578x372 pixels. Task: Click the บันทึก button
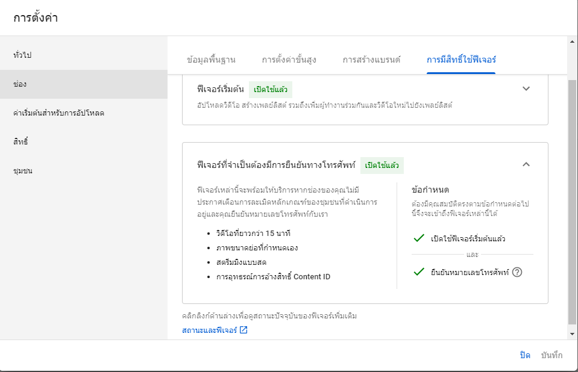click(551, 355)
